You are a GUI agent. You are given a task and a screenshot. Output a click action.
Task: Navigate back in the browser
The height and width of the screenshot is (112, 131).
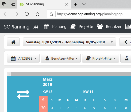pos(6,14)
